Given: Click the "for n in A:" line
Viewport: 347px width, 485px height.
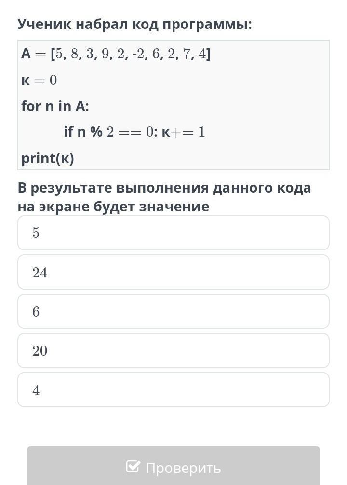Looking at the screenshot, I should pyautogui.click(x=55, y=106).
